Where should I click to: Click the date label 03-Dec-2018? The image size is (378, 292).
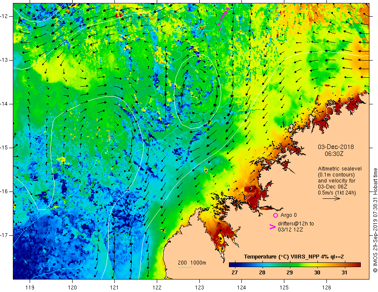pos(336,147)
